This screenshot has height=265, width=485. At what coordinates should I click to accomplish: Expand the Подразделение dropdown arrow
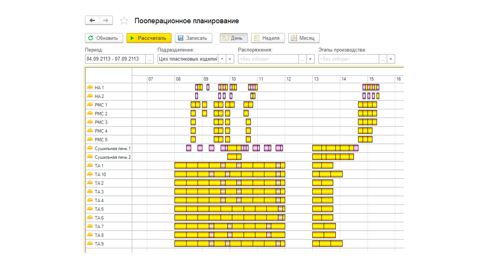[222, 59]
